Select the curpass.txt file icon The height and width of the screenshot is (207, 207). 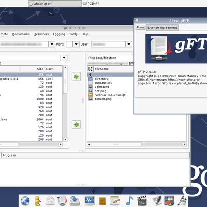[91, 83]
